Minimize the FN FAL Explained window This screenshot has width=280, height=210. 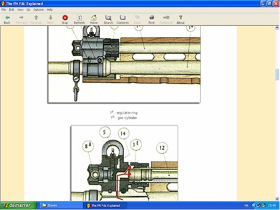coord(263,4)
